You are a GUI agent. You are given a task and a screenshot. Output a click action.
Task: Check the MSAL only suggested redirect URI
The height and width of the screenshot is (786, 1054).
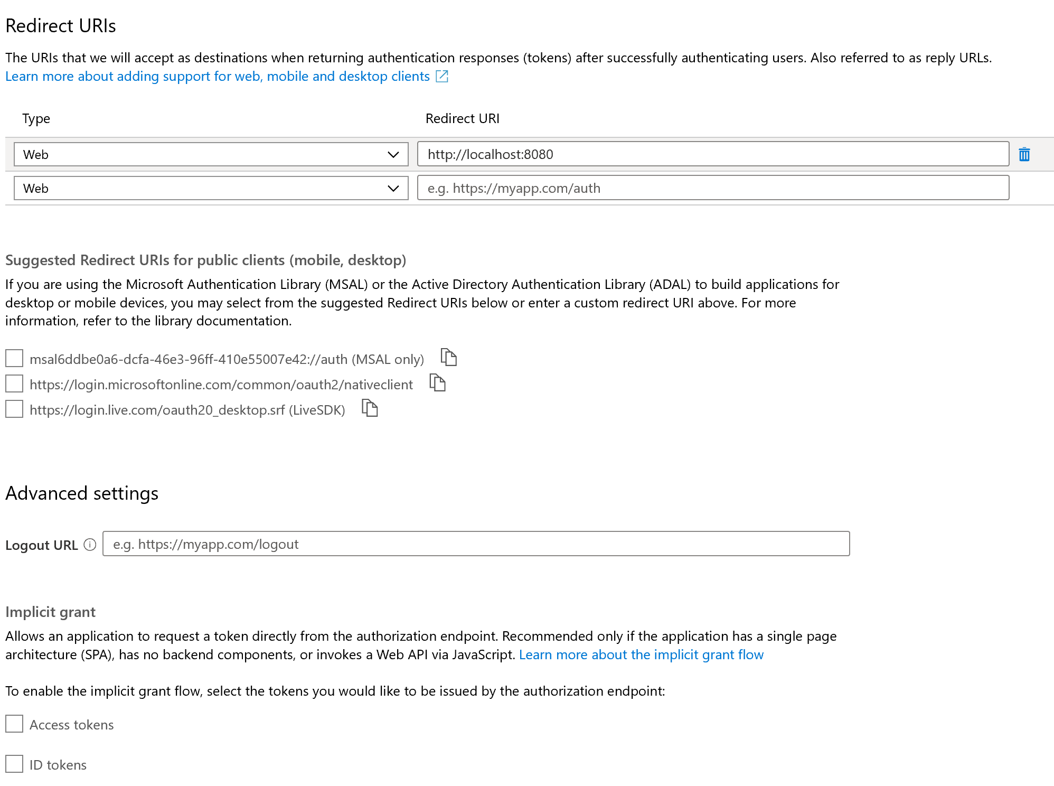coord(14,358)
